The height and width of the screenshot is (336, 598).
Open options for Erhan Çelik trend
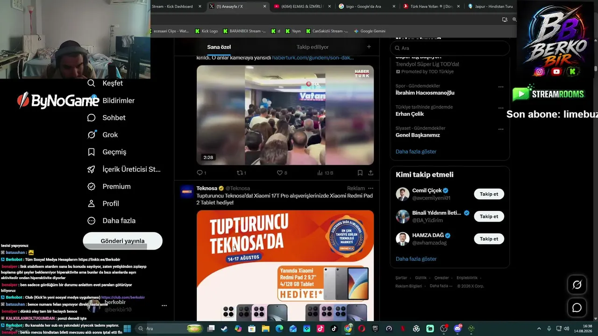click(501, 108)
